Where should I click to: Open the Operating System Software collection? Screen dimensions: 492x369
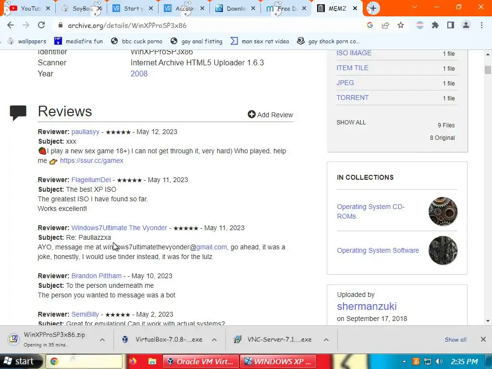tap(378, 250)
